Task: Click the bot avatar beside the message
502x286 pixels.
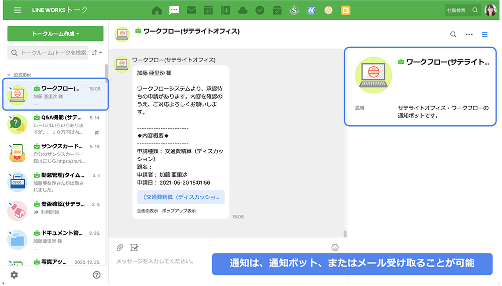Action: tap(121, 65)
